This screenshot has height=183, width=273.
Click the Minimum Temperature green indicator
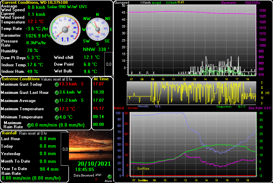[57, 117]
